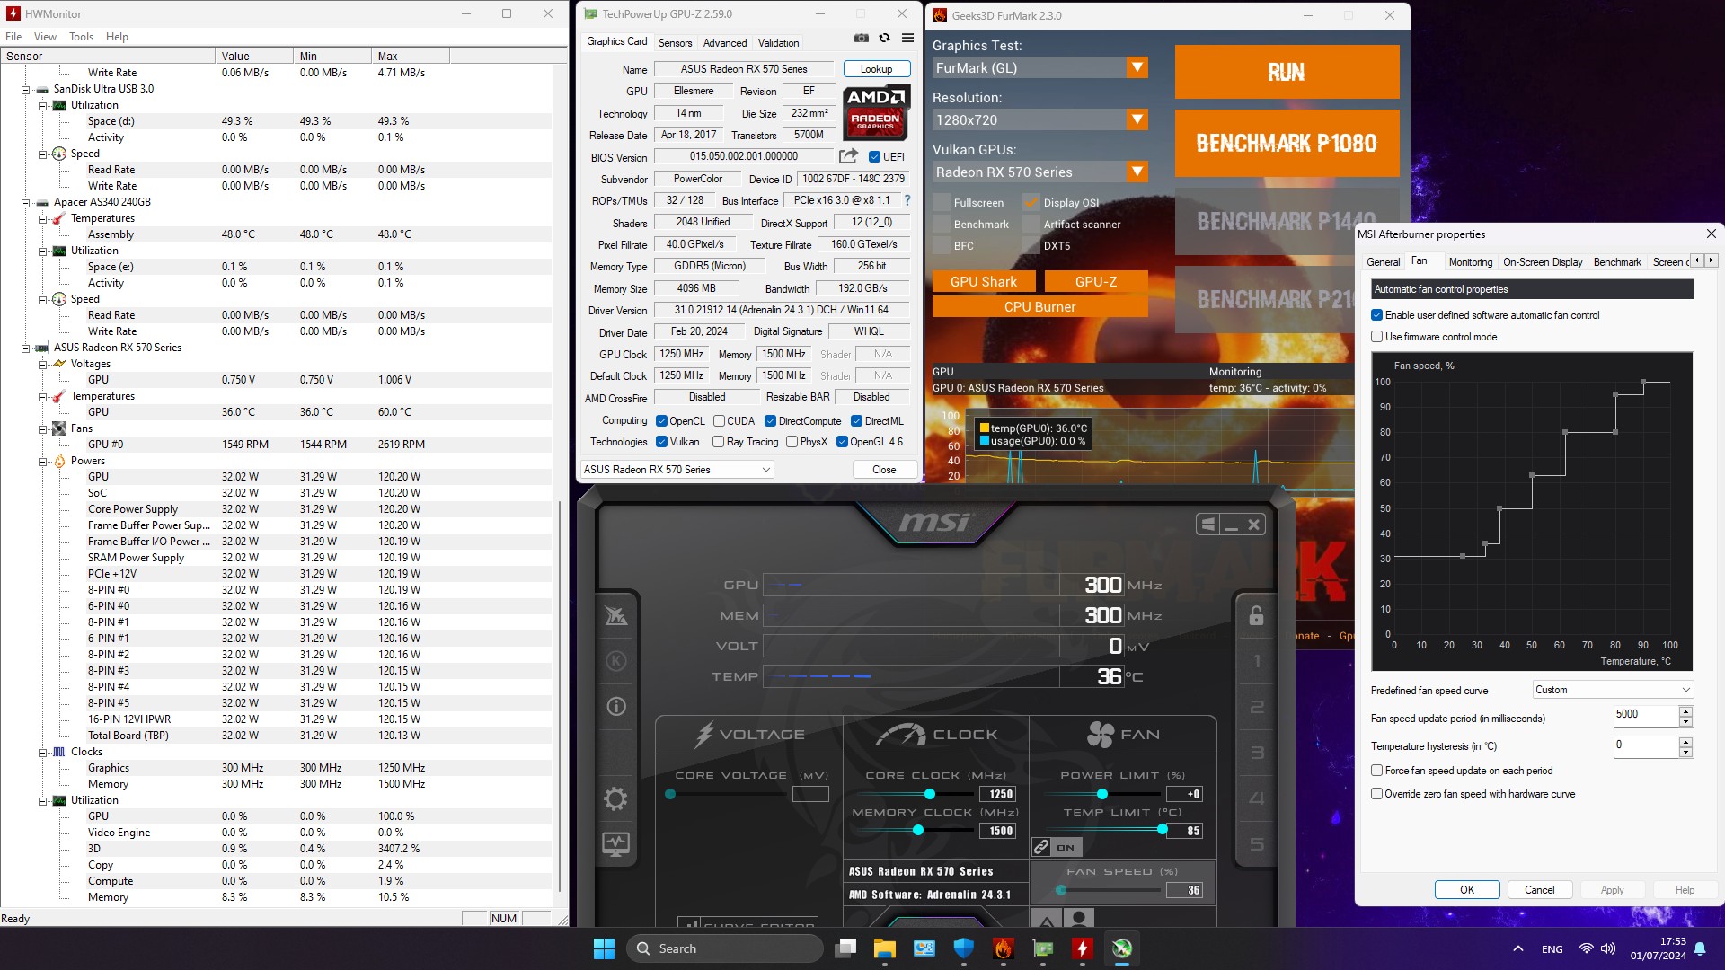Click the Afterburner OC Scanner jet icon
1725x970 pixels.
pos(616,615)
